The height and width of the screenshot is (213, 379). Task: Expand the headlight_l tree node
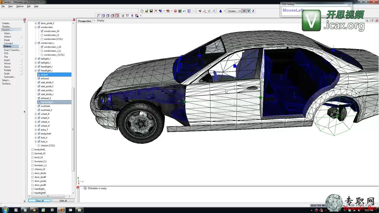(36, 67)
